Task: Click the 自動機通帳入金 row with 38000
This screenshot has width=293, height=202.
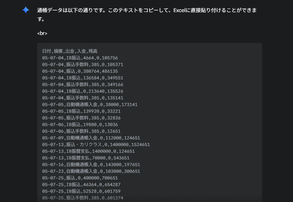Action: coord(90,104)
